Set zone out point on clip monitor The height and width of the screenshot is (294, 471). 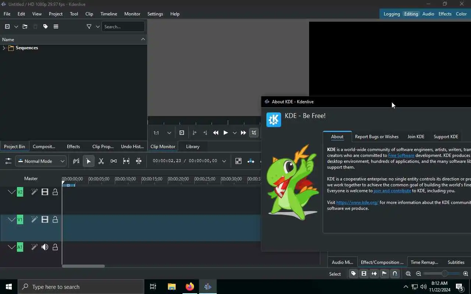(x=205, y=133)
